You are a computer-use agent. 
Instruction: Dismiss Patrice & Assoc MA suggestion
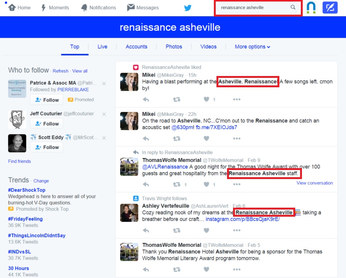[x=104, y=84]
